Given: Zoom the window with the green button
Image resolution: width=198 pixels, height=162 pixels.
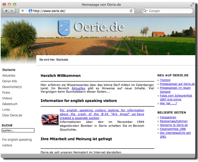Looking at the screenshot, I should (15, 5).
